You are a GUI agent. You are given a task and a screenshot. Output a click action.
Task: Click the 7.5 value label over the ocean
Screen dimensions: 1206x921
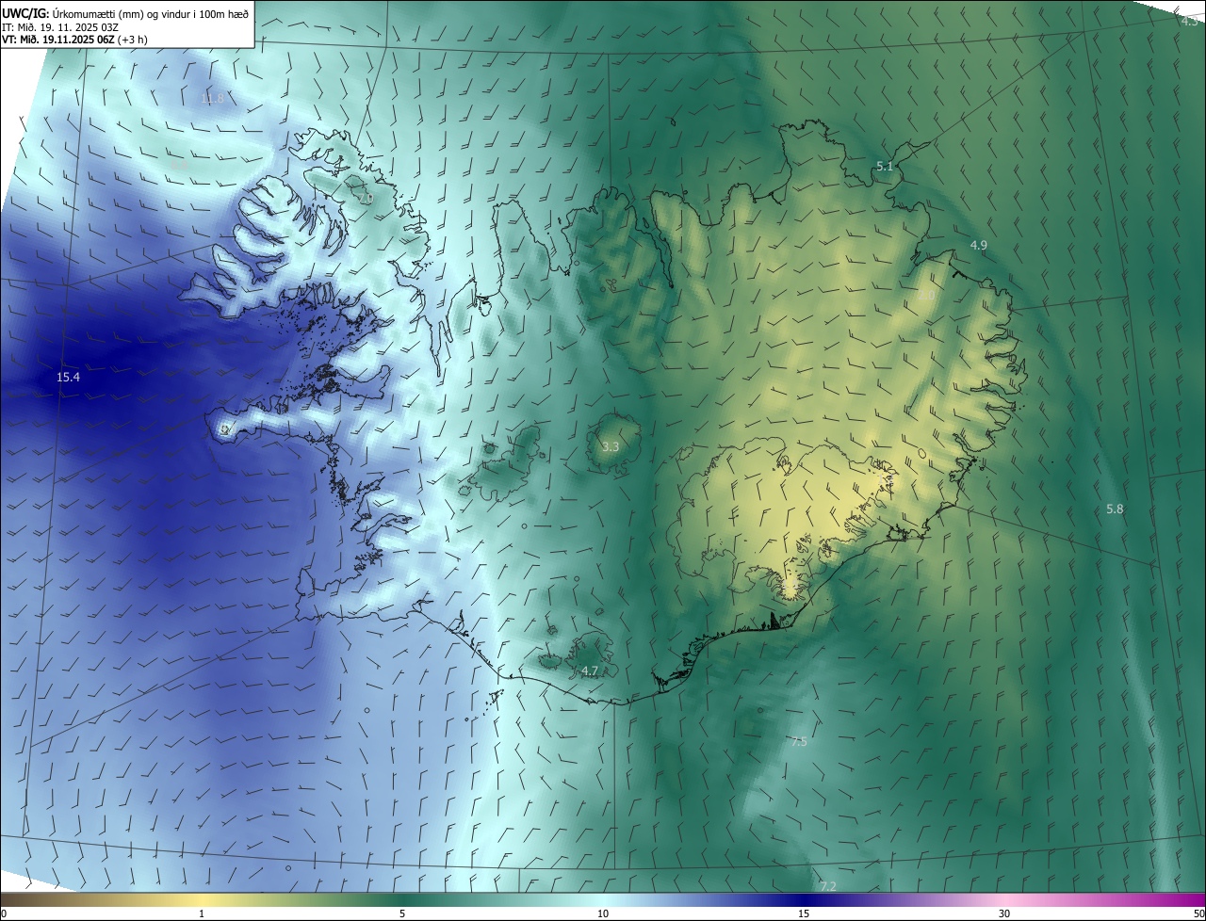pos(798,742)
